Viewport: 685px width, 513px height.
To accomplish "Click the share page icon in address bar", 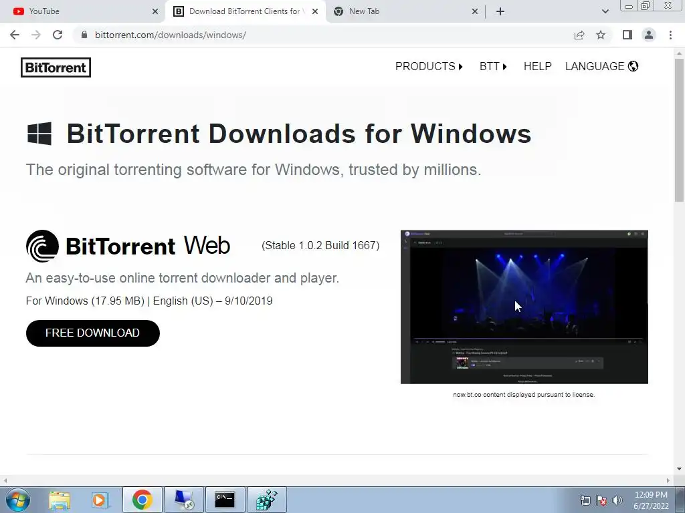I will coord(579,35).
